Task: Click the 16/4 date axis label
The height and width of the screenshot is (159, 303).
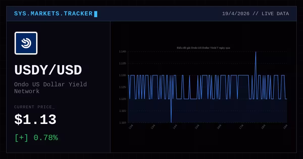Action: 219,127
